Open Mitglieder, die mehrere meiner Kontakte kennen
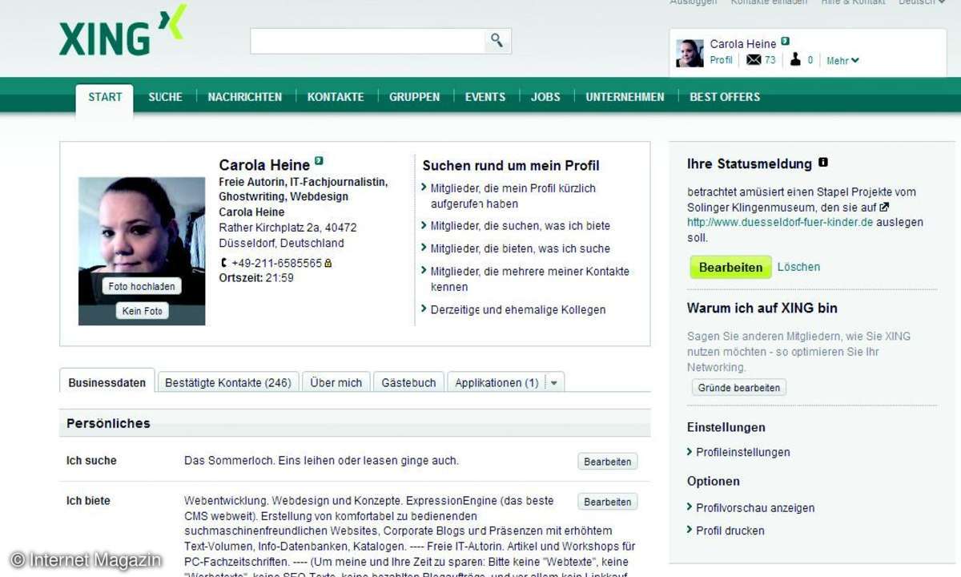961x577 pixels. [529, 279]
